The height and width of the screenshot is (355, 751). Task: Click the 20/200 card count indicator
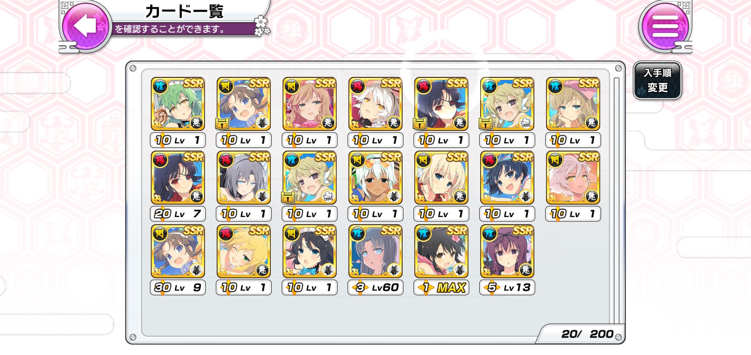tap(587, 334)
